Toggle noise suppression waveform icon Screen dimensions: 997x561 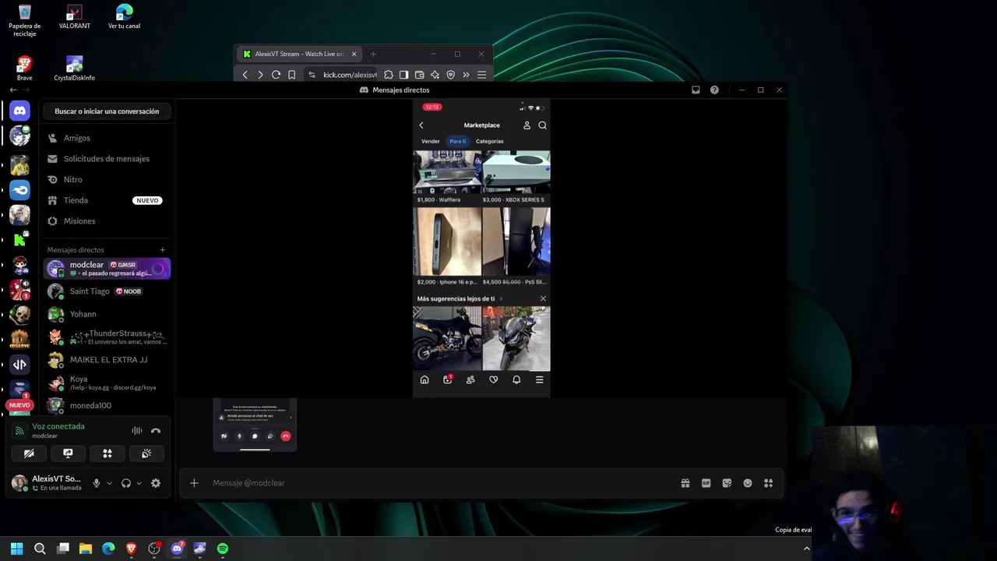137,430
